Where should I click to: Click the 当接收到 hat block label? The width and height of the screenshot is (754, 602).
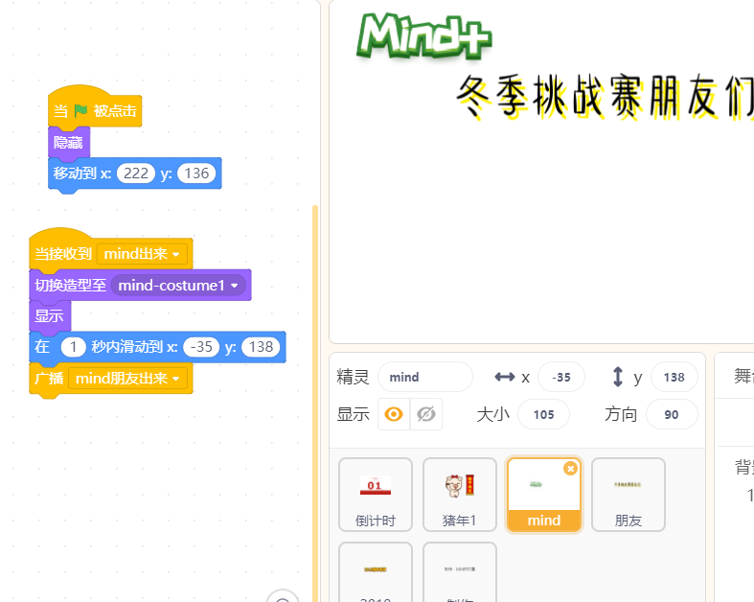[x=63, y=254]
